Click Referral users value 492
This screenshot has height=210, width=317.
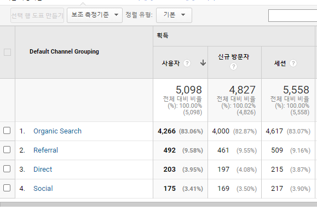[169, 150]
